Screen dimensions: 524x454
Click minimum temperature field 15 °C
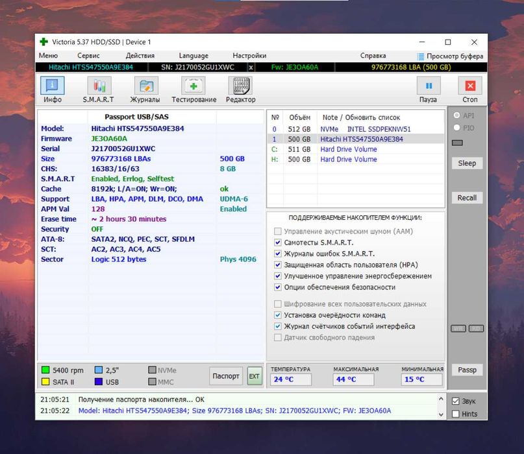pyautogui.click(x=421, y=379)
